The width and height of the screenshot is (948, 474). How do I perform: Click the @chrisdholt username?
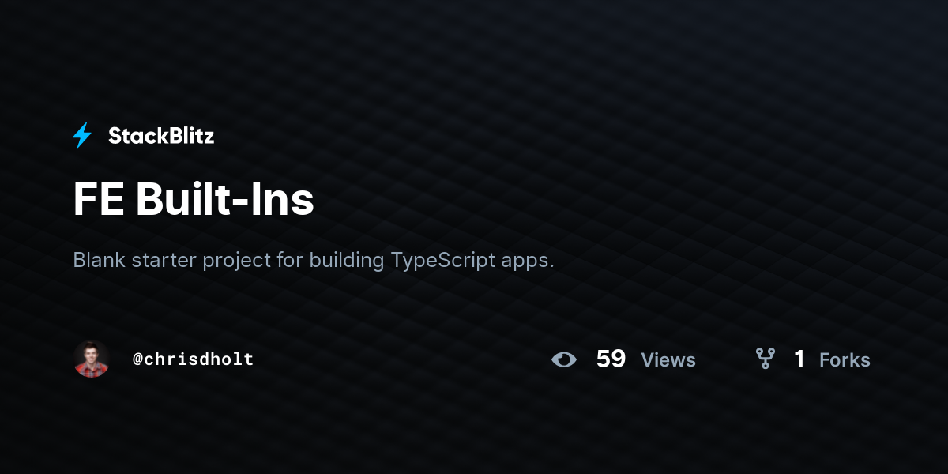(193, 359)
